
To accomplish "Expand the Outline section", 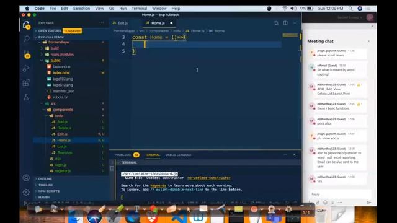I will click(45, 179).
